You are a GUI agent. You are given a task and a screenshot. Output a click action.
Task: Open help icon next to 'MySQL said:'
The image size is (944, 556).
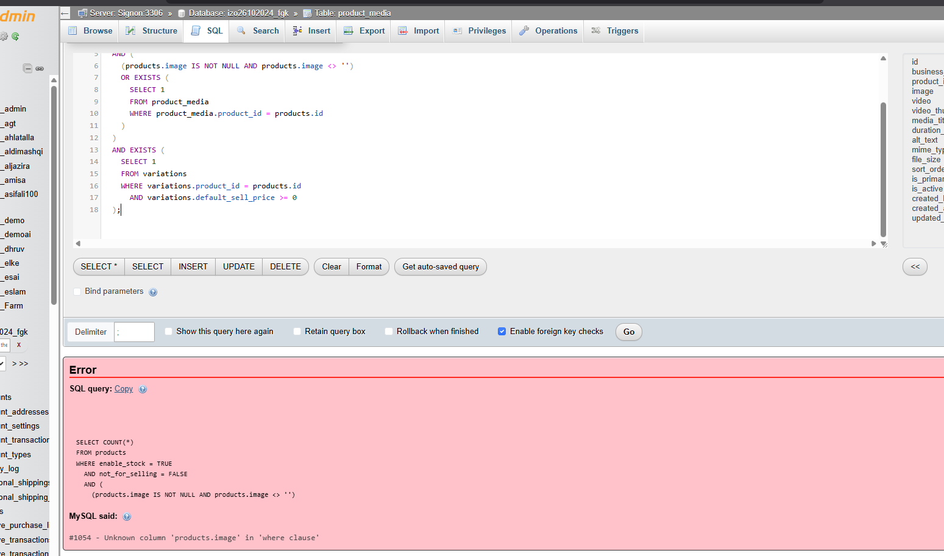(x=127, y=516)
